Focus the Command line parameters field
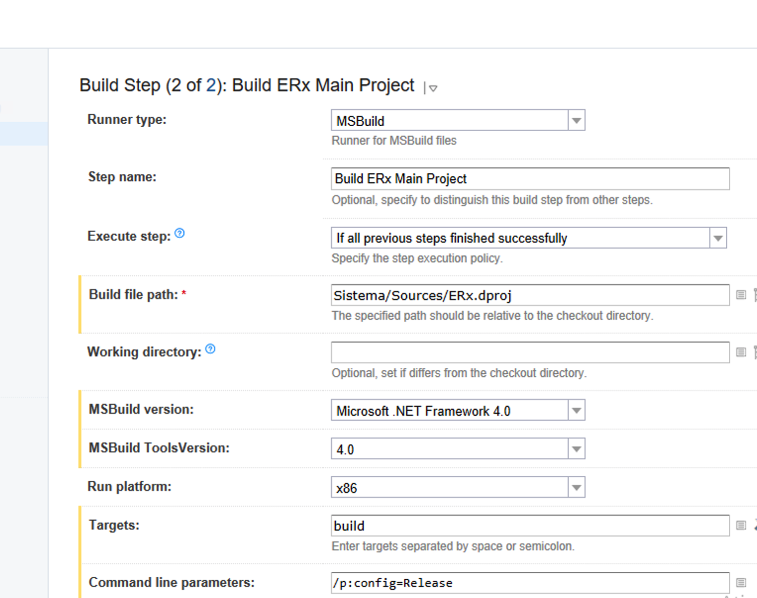Viewport: 757px width, 598px height. click(530, 583)
